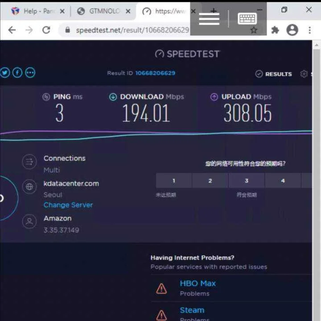Close the GTMNOLO tab
The width and height of the screenshot is (321, 321).
pos(128,11)
